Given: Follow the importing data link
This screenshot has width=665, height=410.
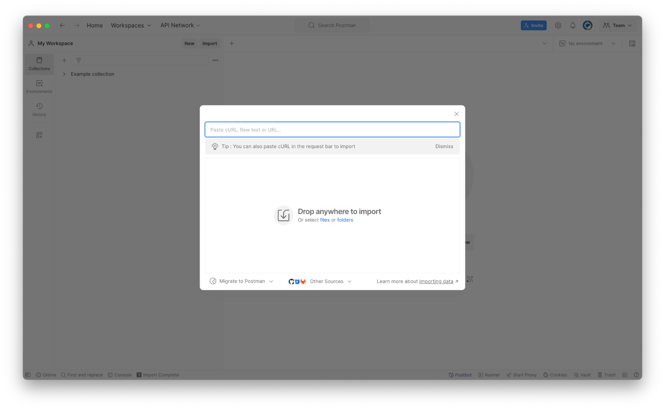Looking at the screenshot, I should pyautogui.click(x=436, y=281).
